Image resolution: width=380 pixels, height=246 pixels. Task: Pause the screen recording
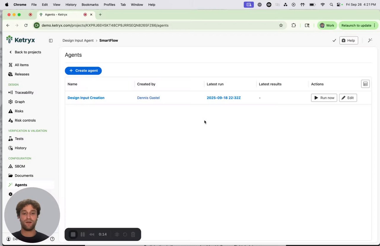pyautogui.click(x=83, y=234)
